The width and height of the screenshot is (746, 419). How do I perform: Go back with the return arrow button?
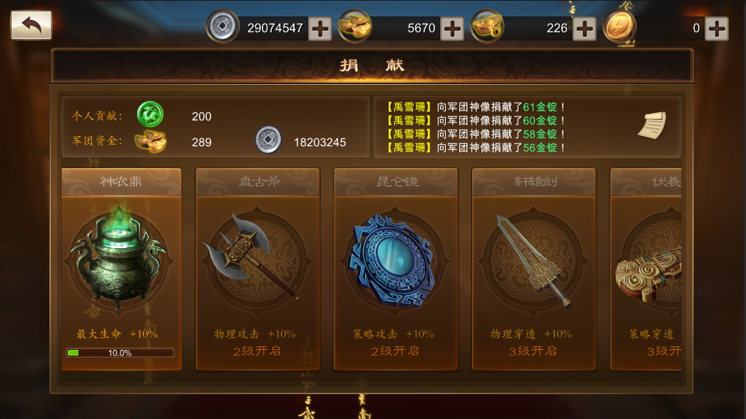[31, 25]
